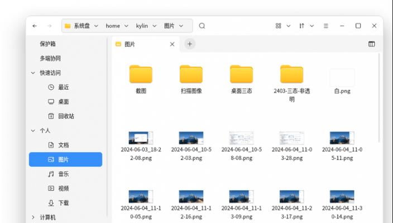Collapse the 快速访问 section

point(33,73)
